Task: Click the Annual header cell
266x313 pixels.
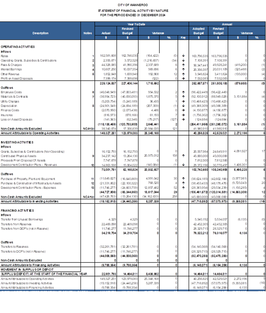Action: click(227, 24)
